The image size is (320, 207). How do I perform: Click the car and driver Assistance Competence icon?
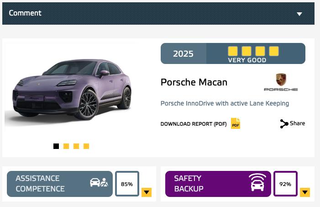(x=99, y=182)
